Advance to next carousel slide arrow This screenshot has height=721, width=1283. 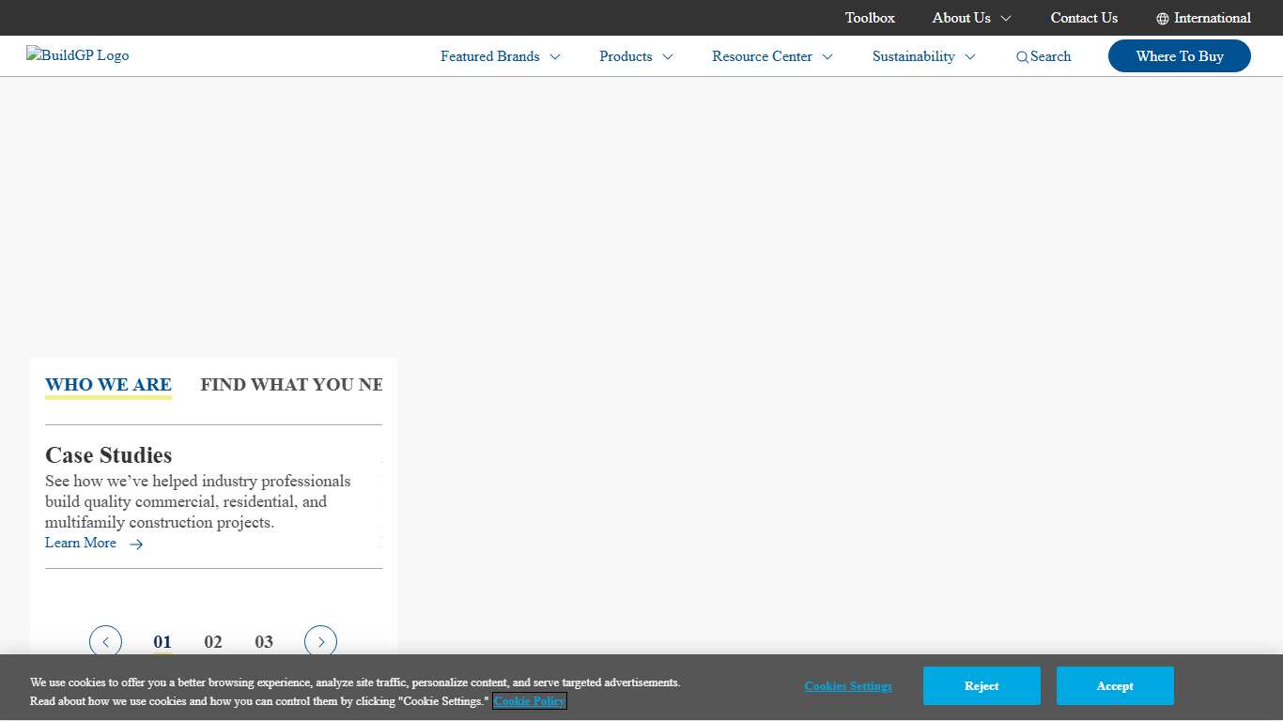click(320, 642)
